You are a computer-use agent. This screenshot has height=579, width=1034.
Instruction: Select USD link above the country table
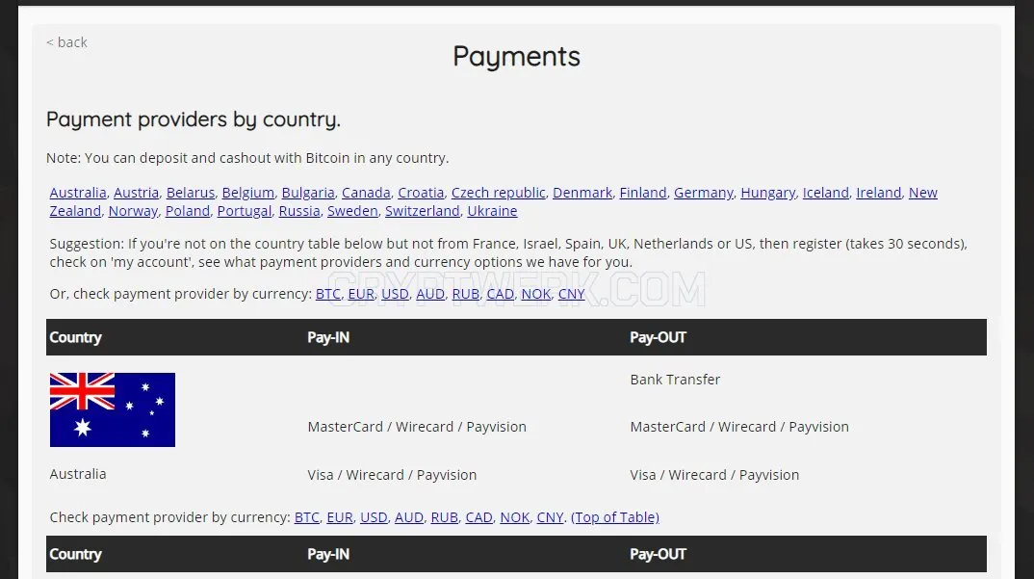(395, 294)
